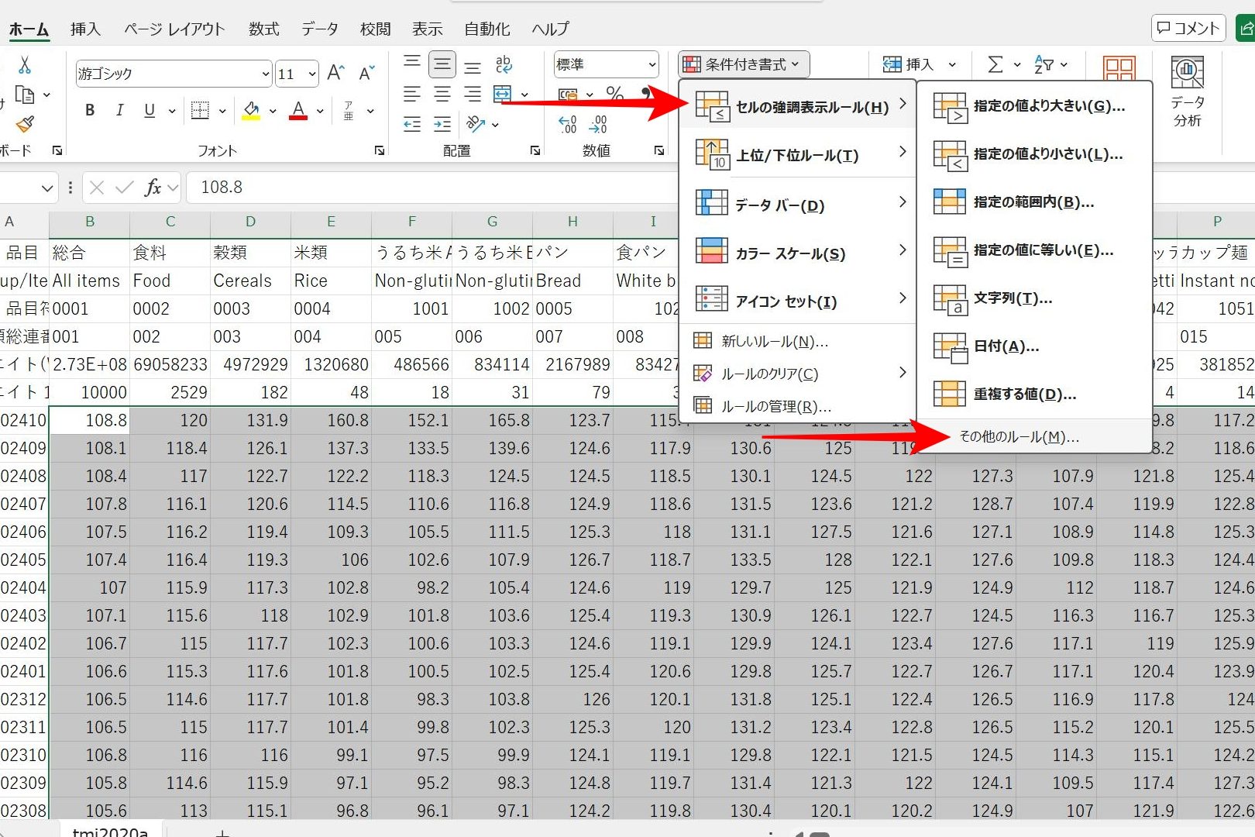Increase font size with large A icon
The image size is (1255, 837).
(x=335, y=73)
